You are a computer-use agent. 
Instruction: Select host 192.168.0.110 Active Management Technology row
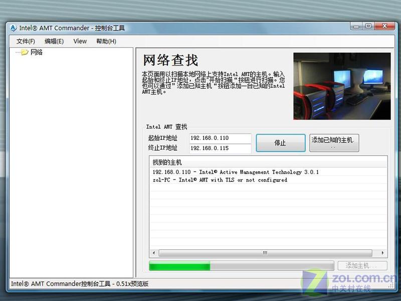click(268, 172)
